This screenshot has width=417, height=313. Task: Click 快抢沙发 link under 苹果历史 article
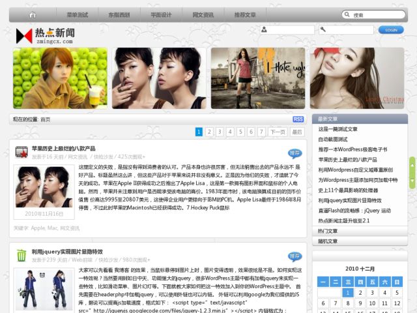(x=104, y=156)
